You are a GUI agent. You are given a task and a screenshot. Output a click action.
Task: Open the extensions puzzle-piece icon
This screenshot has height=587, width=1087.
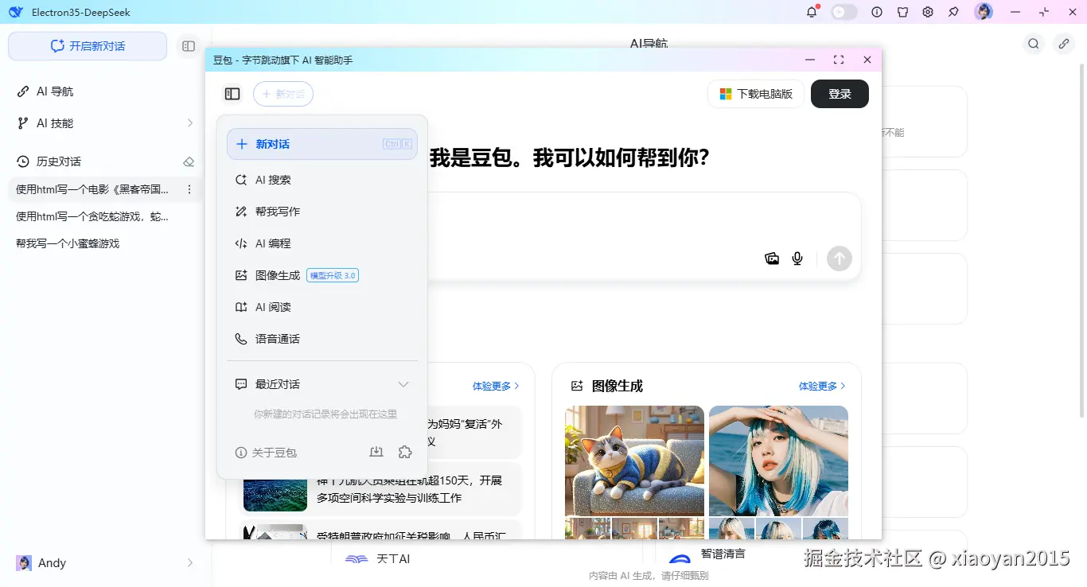(405, 451)
